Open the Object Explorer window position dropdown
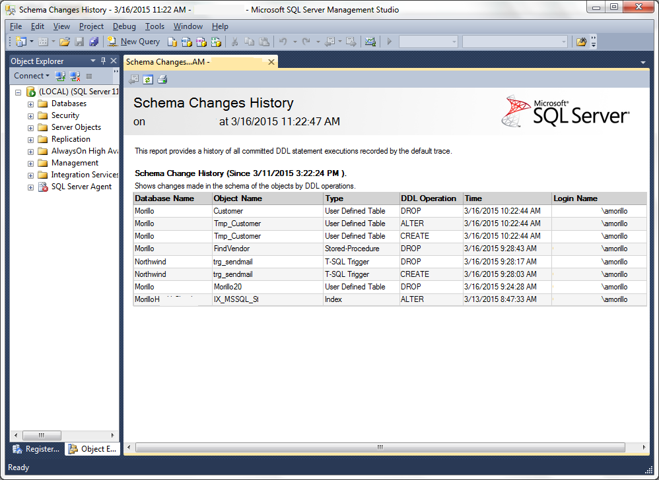Screen dimensions: 659x480 (93, 61)
